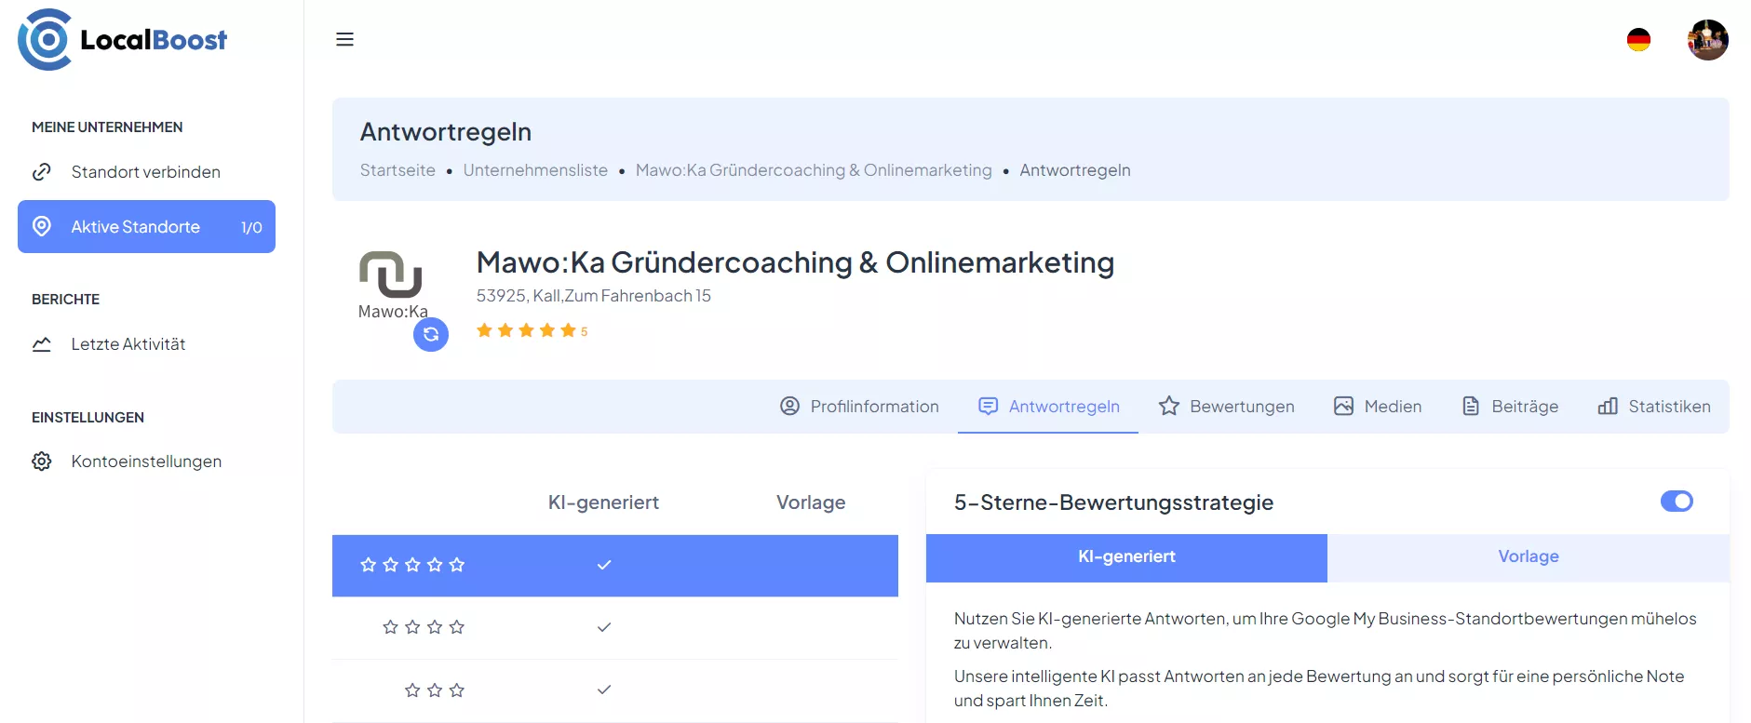Click the Bewertungen star icon
Viewport: 1751px width, 723px height.
click(1169, 406)
